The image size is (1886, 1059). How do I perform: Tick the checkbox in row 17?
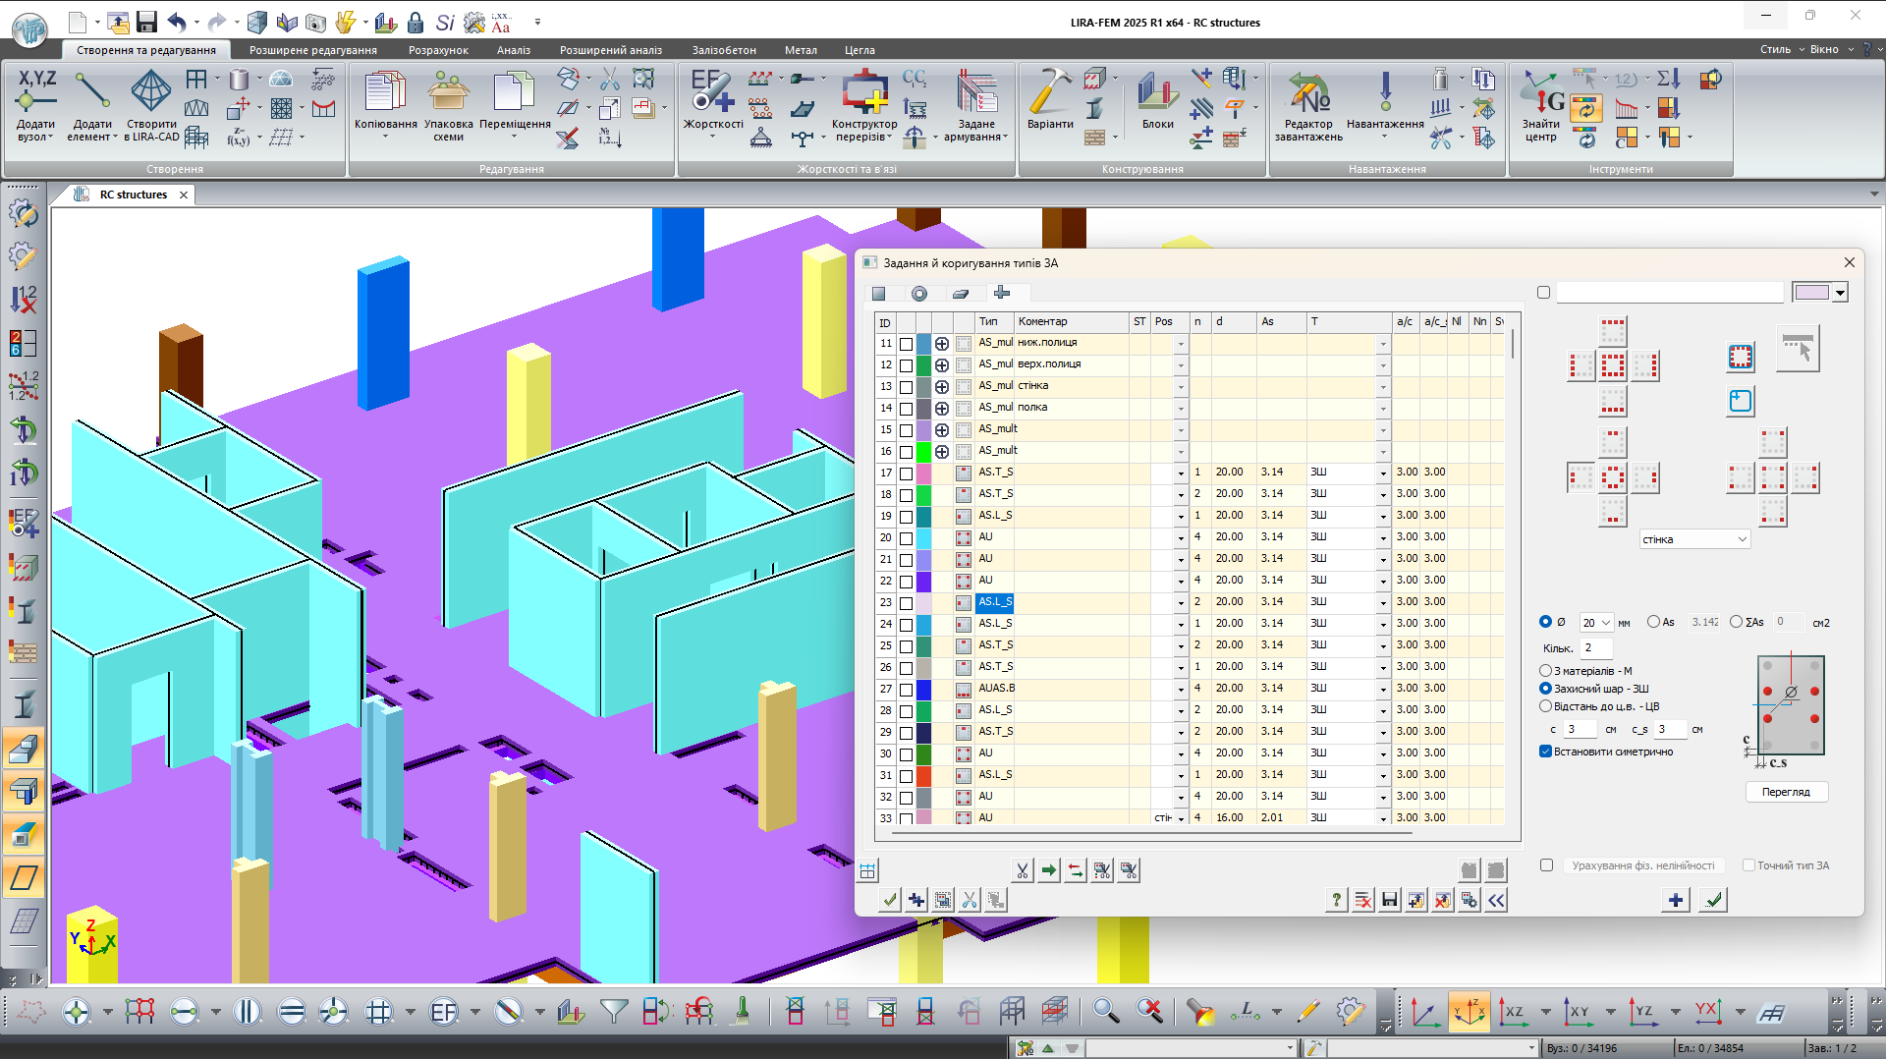pyautogui.click(x=906, y=474)
